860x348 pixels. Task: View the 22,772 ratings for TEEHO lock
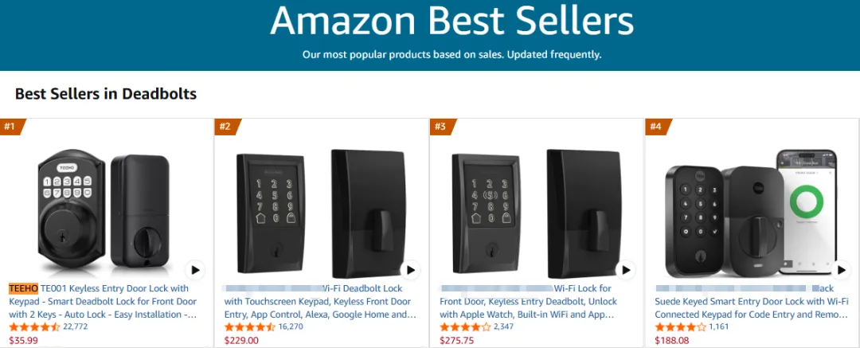coord(75,326)
